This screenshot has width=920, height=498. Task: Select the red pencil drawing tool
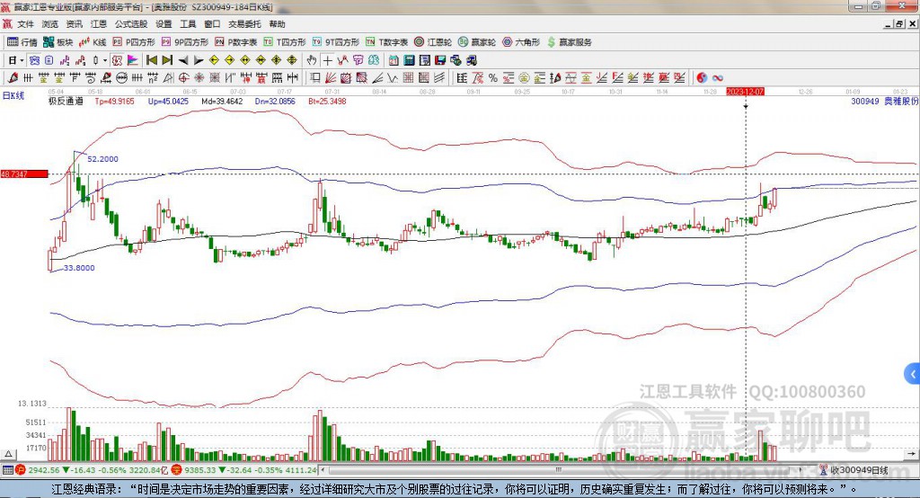coord(13,77)
